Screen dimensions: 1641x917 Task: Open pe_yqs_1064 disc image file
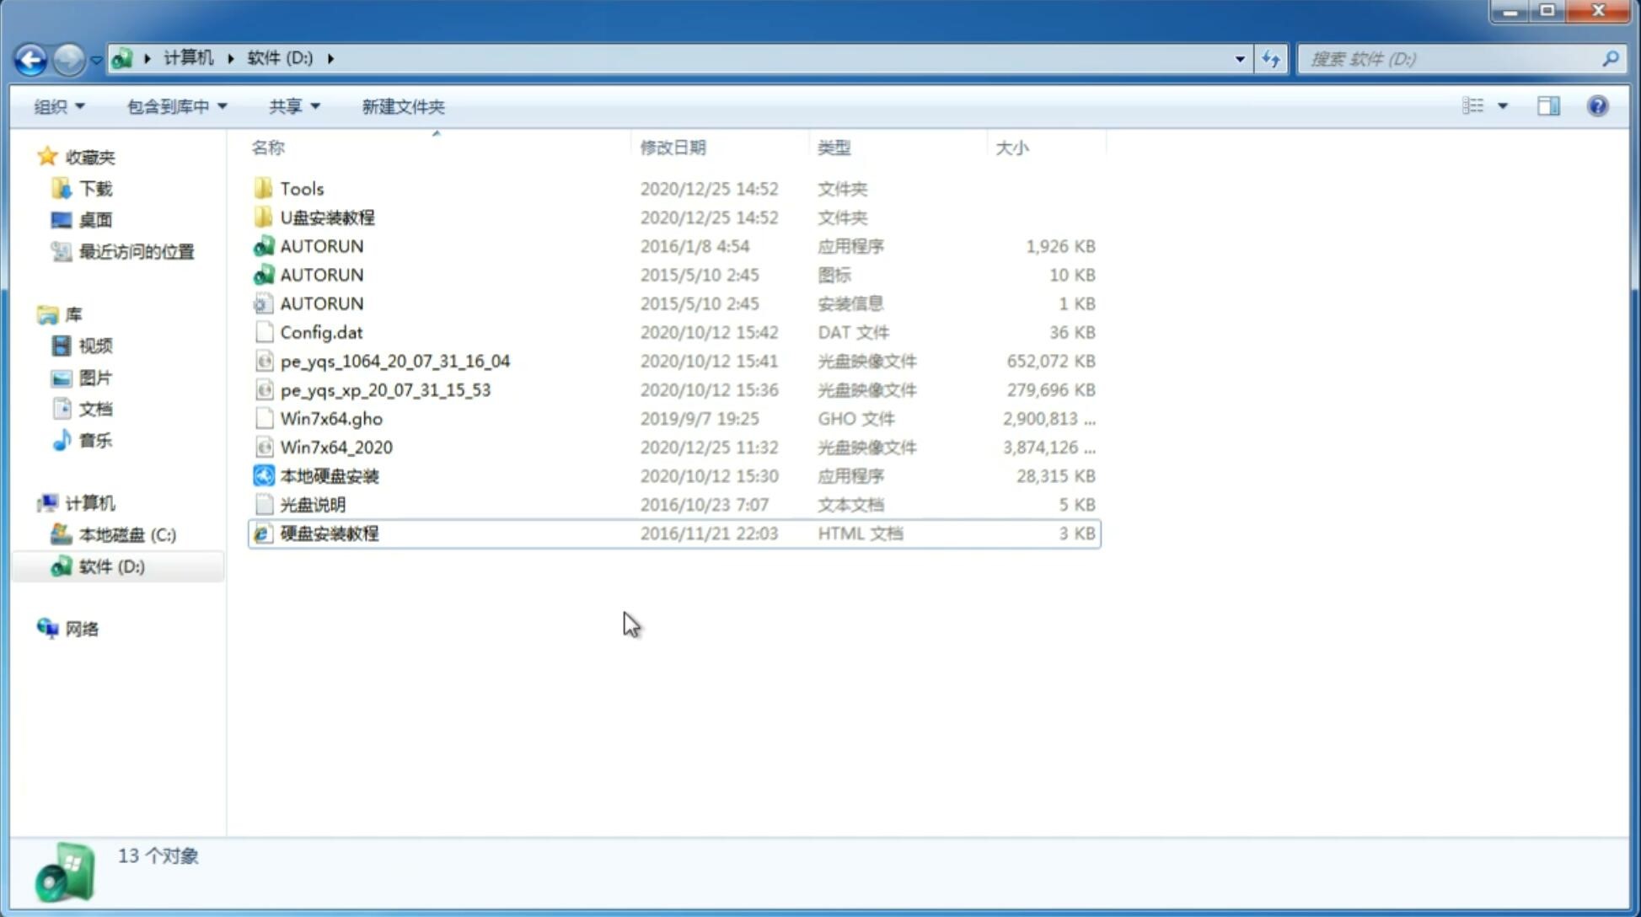click(x=394, y=361)
